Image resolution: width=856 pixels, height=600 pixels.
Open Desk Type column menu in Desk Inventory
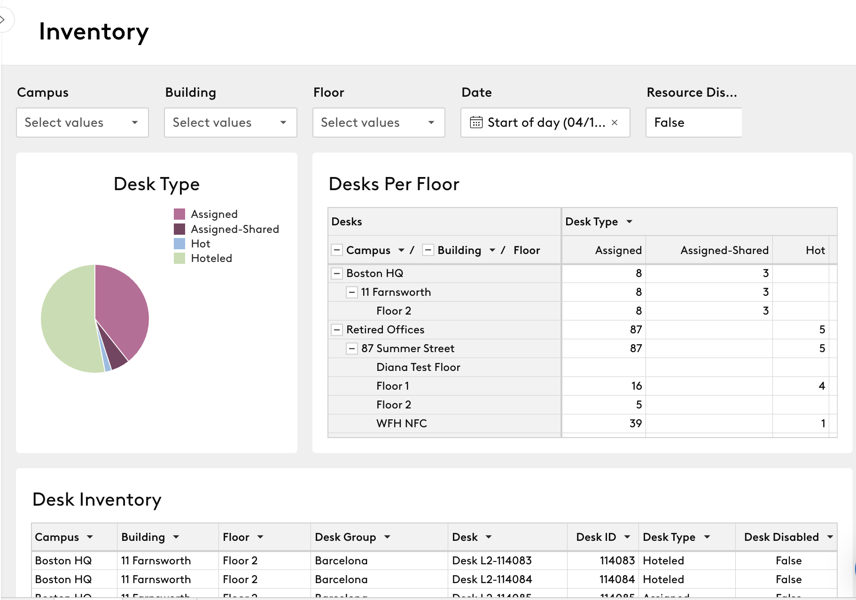pos(707,537)
